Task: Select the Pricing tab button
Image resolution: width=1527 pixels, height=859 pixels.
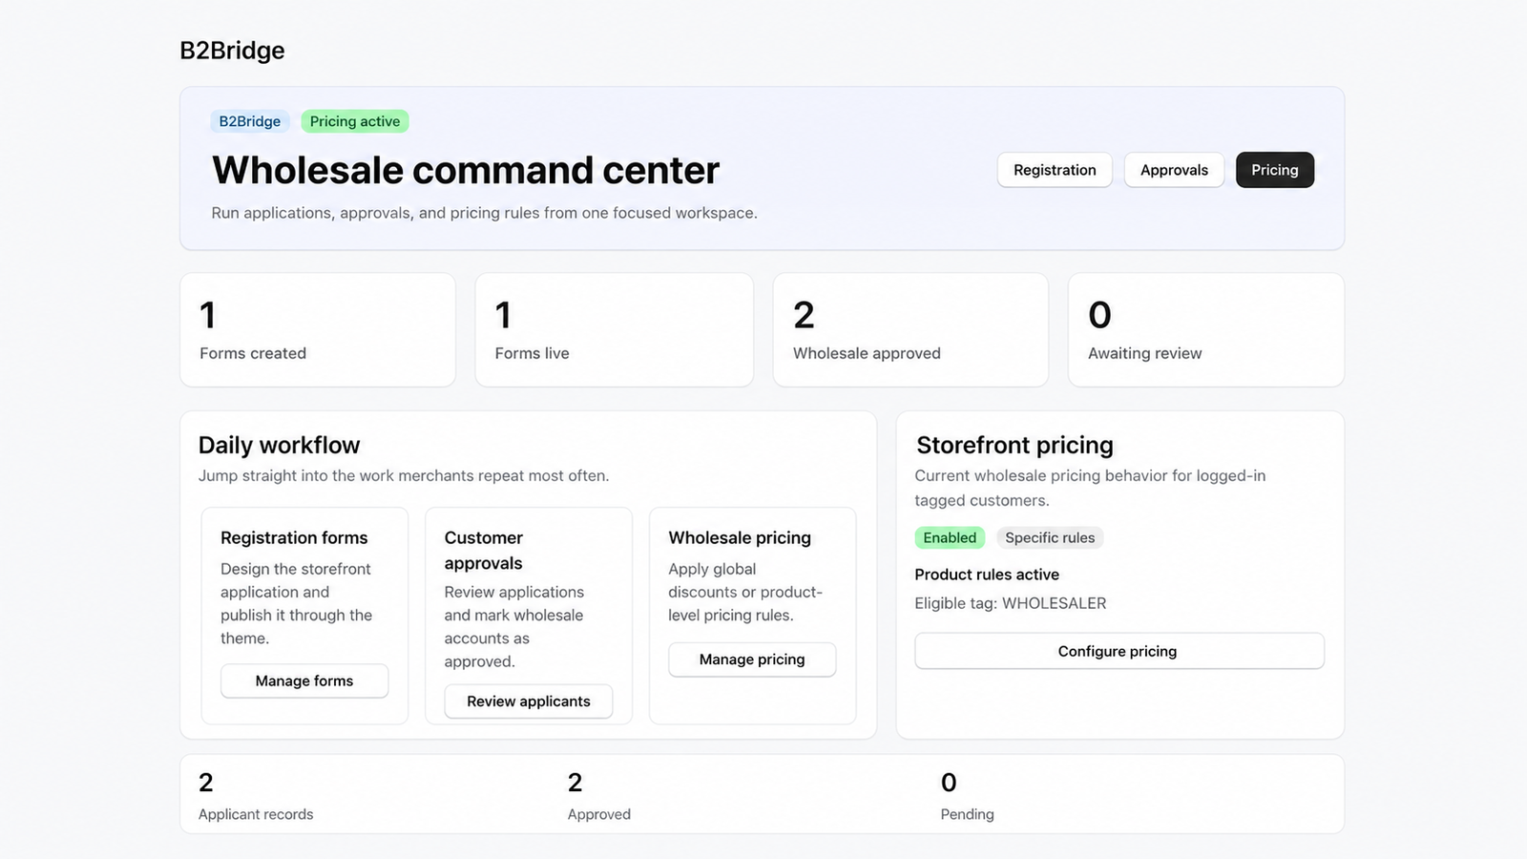Action: [x=1275, y=170]
